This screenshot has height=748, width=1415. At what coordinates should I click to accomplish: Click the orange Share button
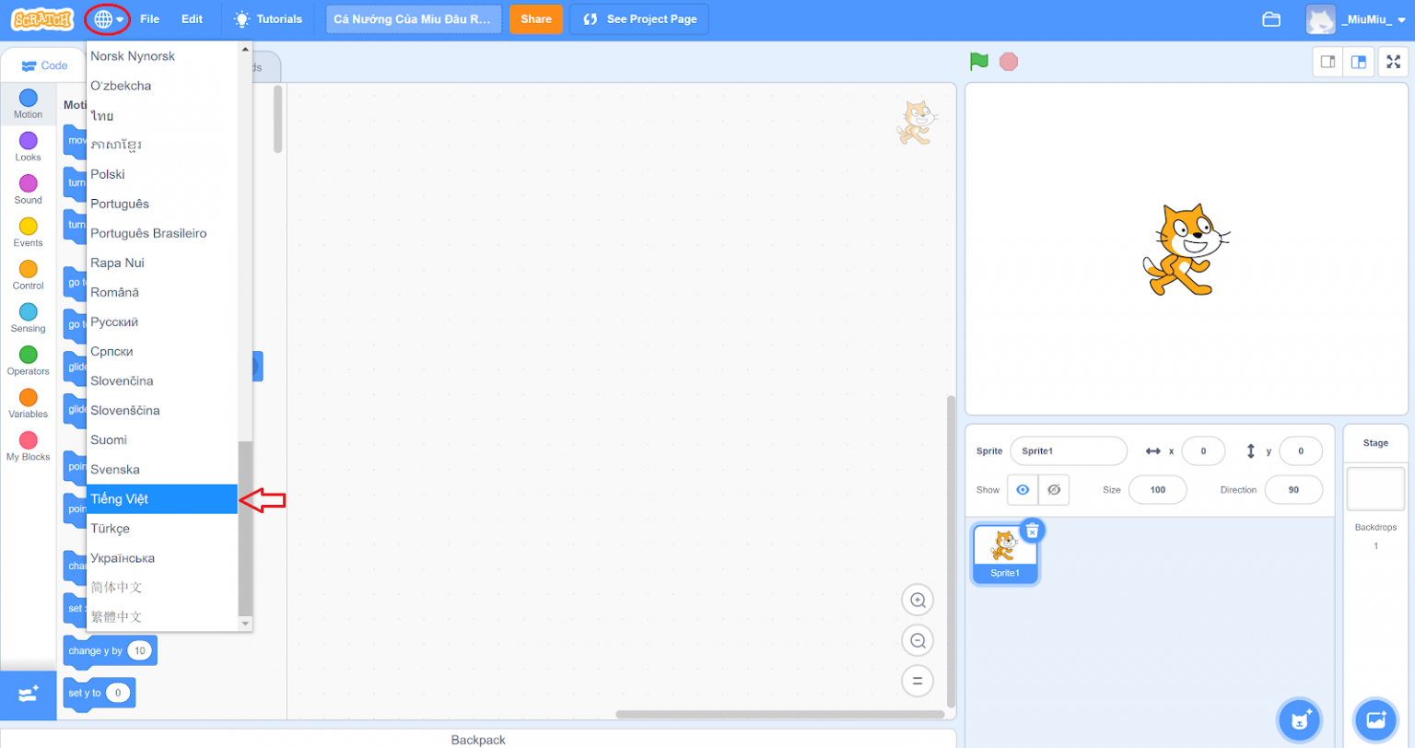(535, 19)
